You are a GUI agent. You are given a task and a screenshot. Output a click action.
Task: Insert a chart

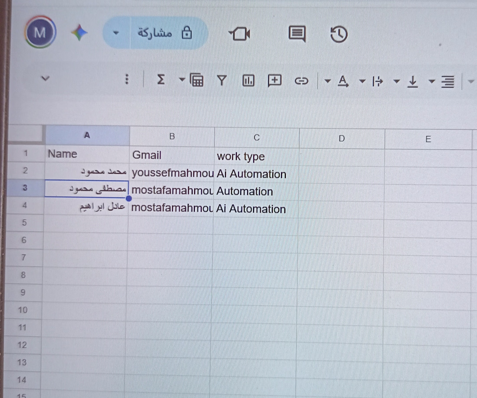(x=248, y=81)
